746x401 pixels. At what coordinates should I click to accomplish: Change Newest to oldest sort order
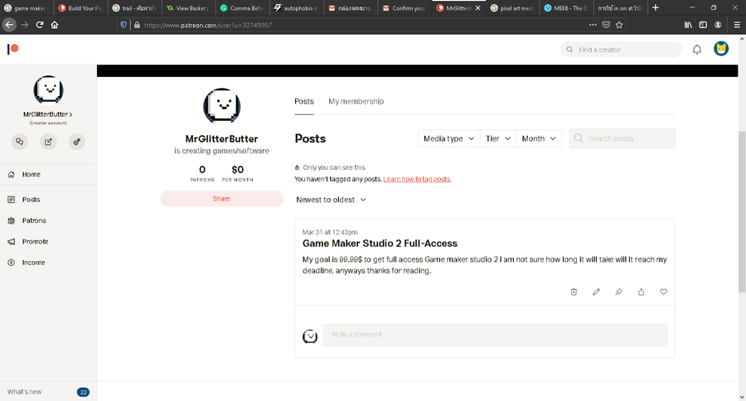click(x=331, y=200)
